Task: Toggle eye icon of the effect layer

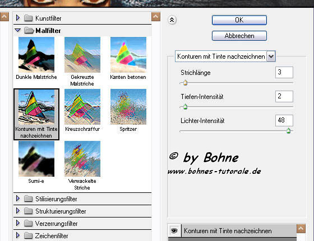Action: tap(174, 231)
